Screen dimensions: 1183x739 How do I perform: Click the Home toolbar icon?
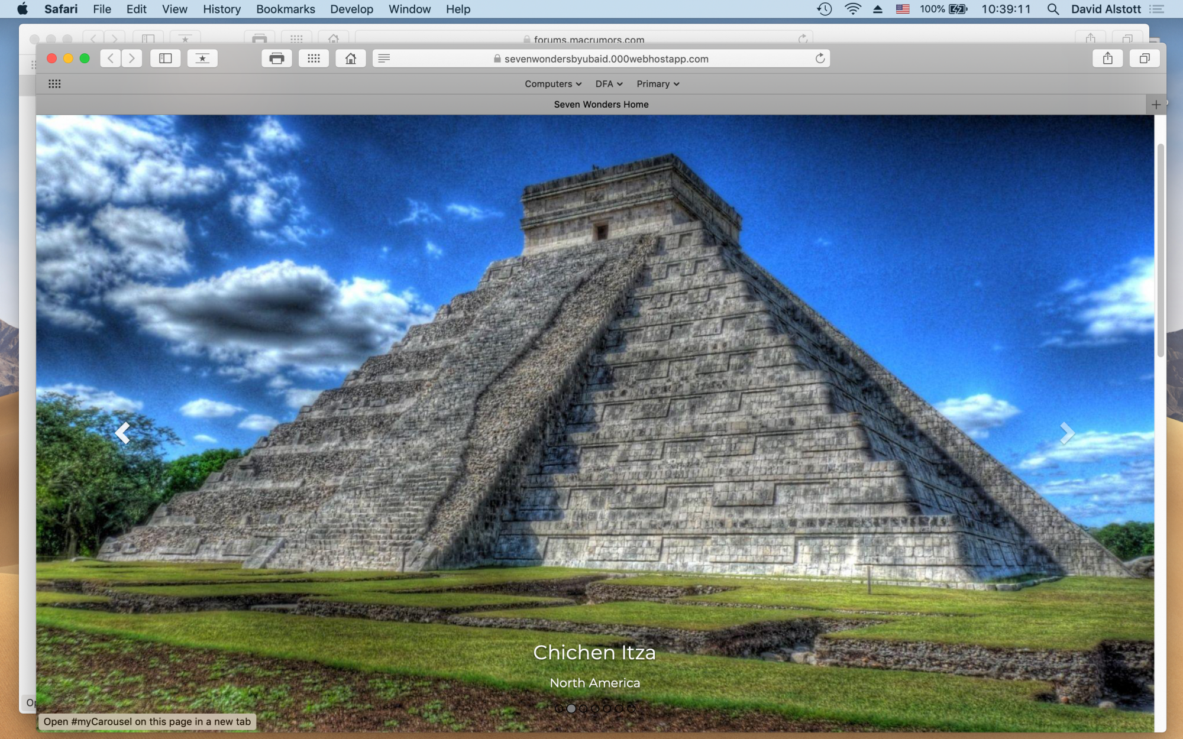tap(351, 59)
